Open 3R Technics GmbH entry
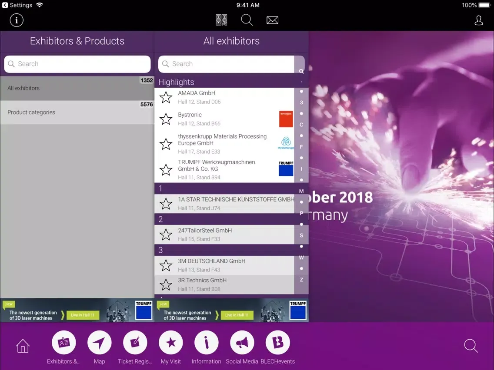The image size is (494, 370). tap(224, 284)
